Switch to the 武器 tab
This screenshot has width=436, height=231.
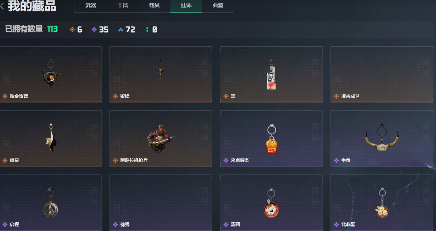click(91, 6)
